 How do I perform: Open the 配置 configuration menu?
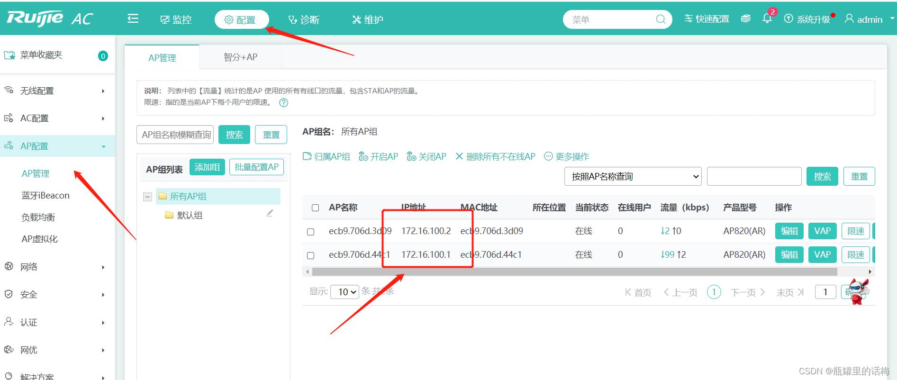(242, 19)
